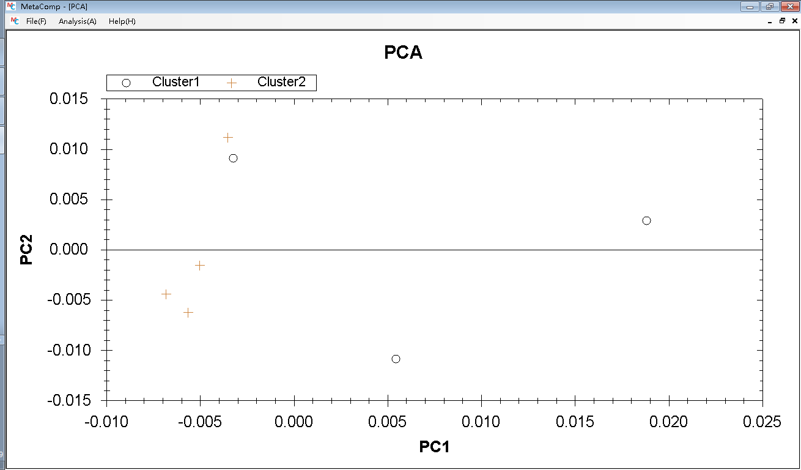Click the PCA document icon beside File menu
The width and height of the screenshot is (801, 470).
pos(15,21)
